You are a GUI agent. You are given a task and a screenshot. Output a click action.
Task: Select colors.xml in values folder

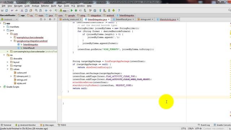[x=22, y=73]
